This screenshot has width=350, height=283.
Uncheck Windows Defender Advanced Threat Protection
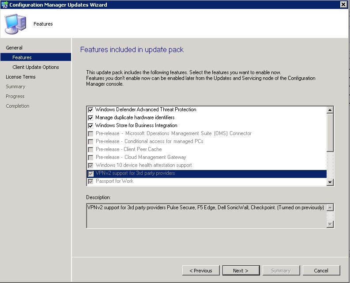[x=90, y=109]
